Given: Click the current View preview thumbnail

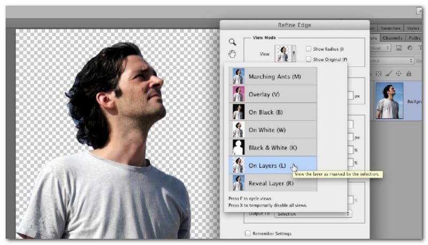Looking at the screenshot, I should (x=284, y=53).
